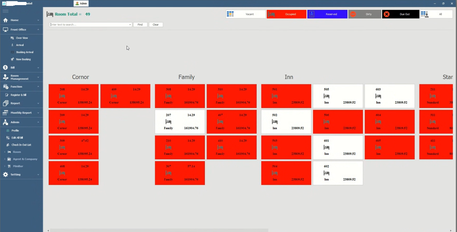
Task: Click the Register & Bill icon
Action: pyautogui.click(x=7, y=95)
